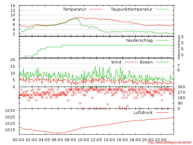Click the 14:00 time axis label
This screenshot has height=145, width=193.
(x=109, y=140)
